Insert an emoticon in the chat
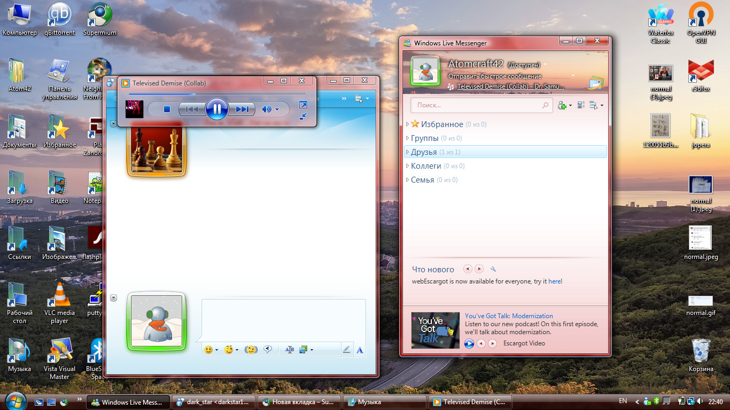This screenshot has height=410, width=730. [x=208, y=350]
